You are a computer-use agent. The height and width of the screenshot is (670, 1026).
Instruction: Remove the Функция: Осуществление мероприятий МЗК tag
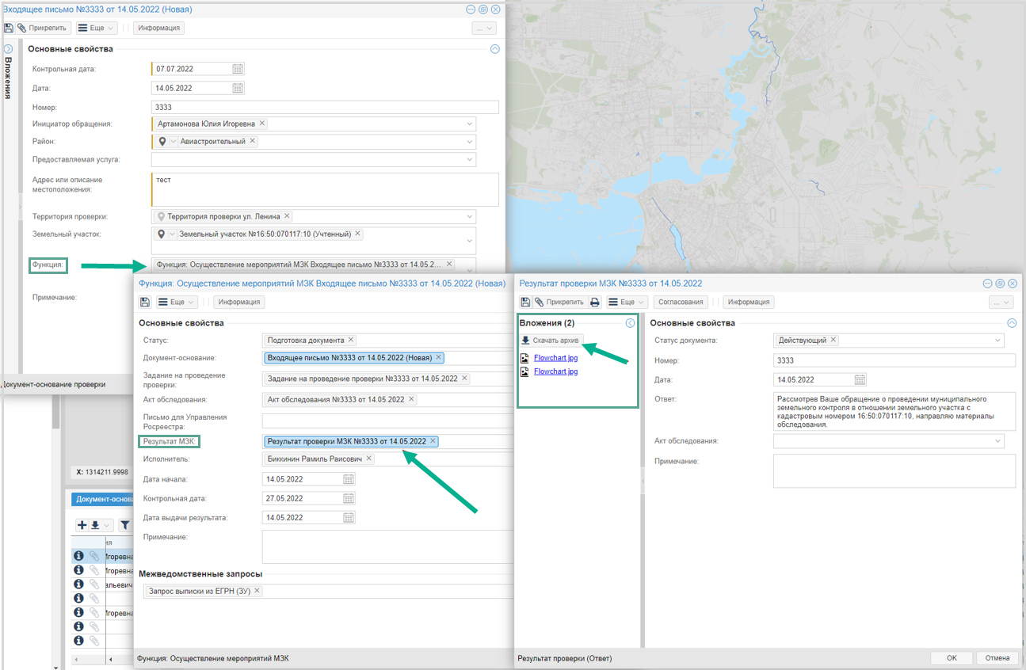click(x=449, y=264)
